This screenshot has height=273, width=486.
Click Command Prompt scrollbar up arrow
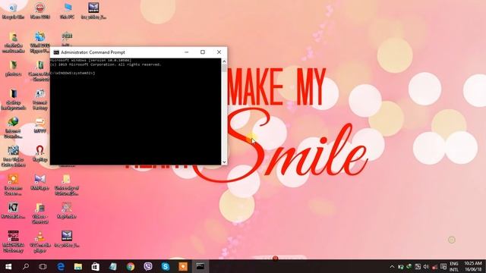click(x=224, y=61)
